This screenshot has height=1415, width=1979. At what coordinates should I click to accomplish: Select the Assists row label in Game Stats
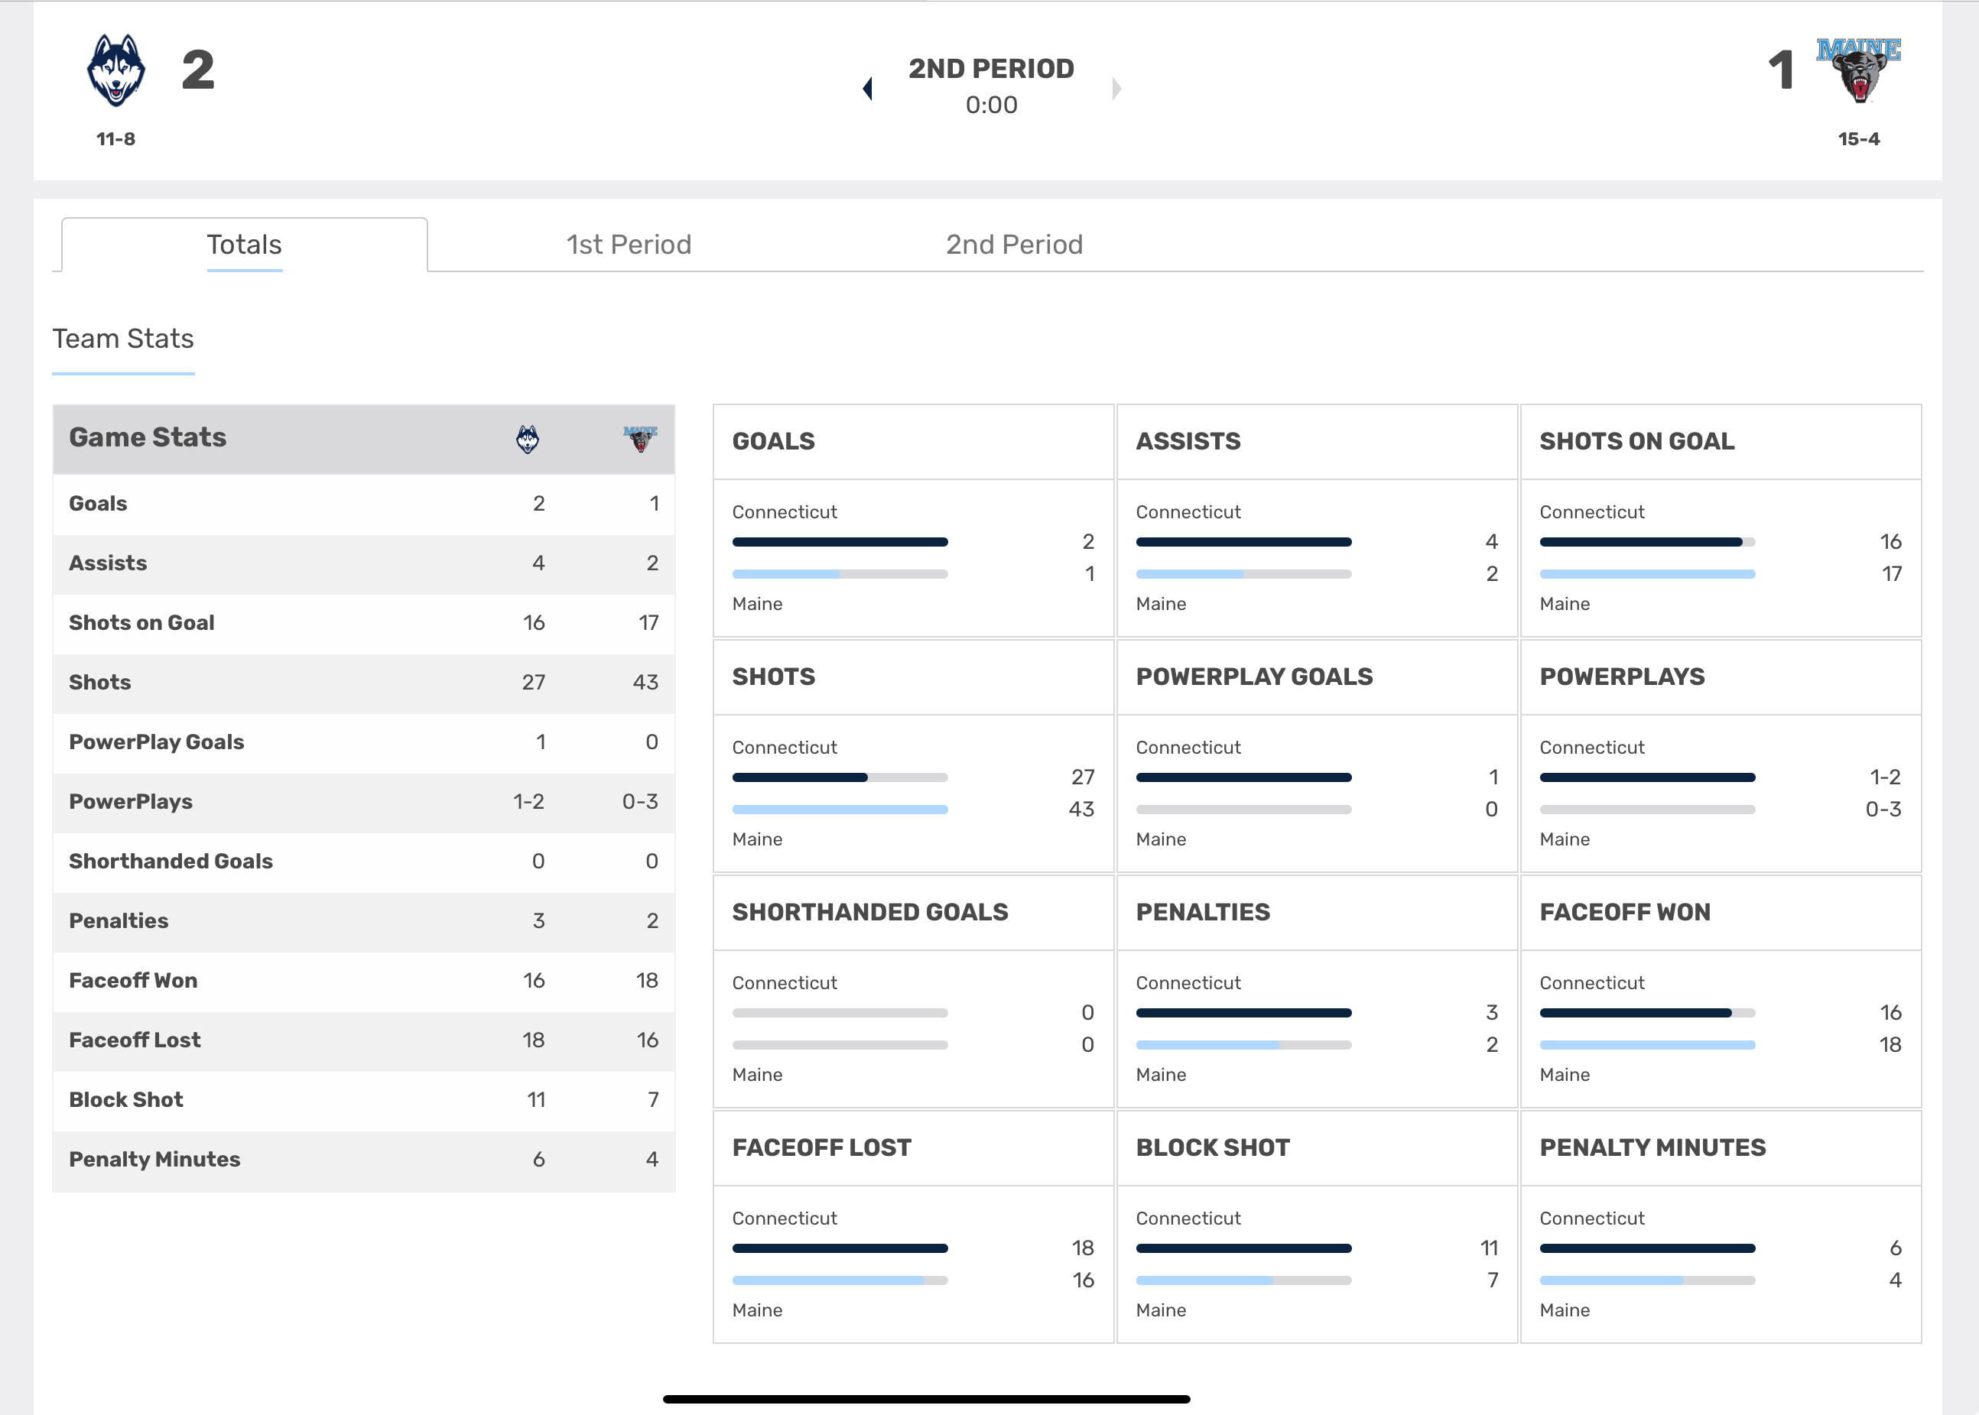point(107,563)
